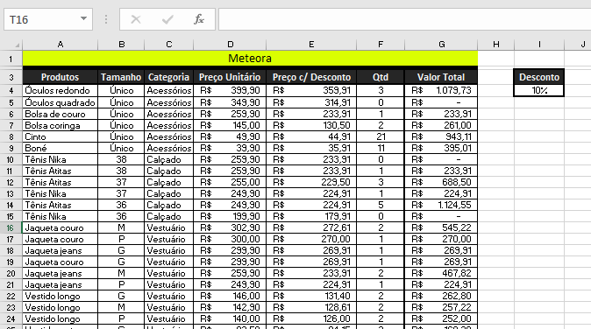Select column G header
Screen dimensions: 591x329
click(x=441, y=45)
